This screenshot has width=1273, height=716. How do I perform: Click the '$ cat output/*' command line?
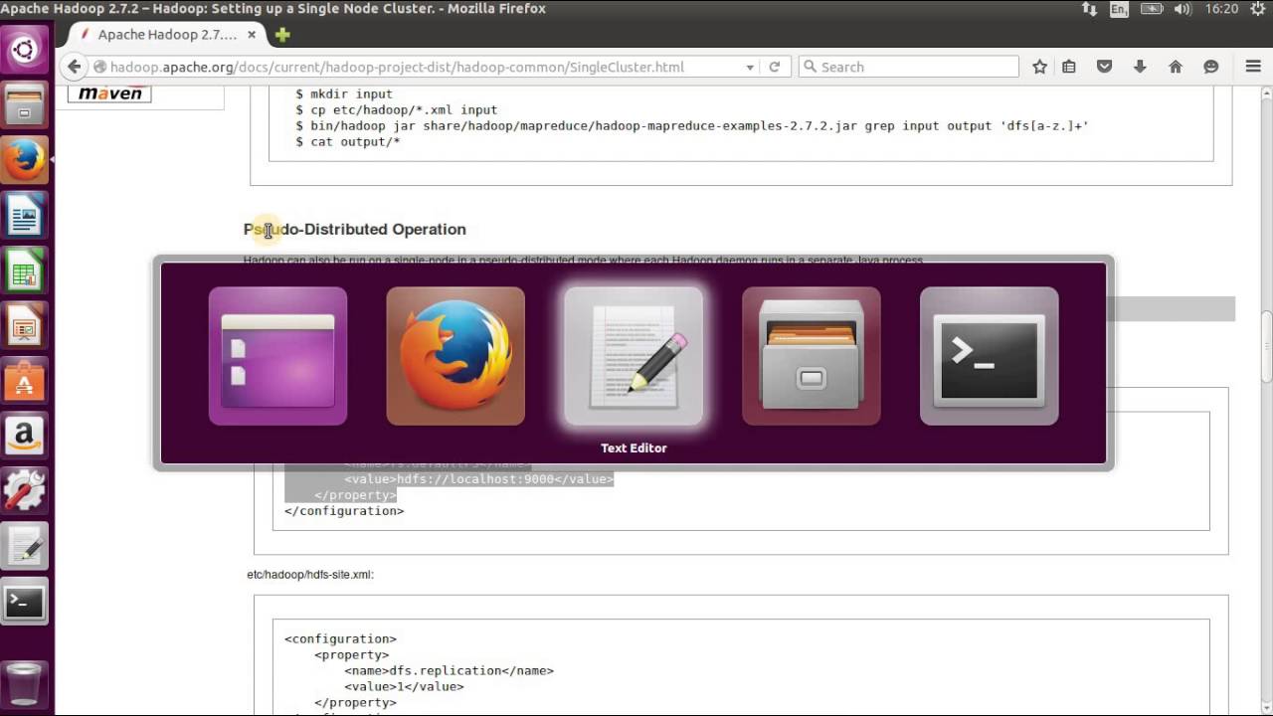pyautogui.click(x=348, y=141)
